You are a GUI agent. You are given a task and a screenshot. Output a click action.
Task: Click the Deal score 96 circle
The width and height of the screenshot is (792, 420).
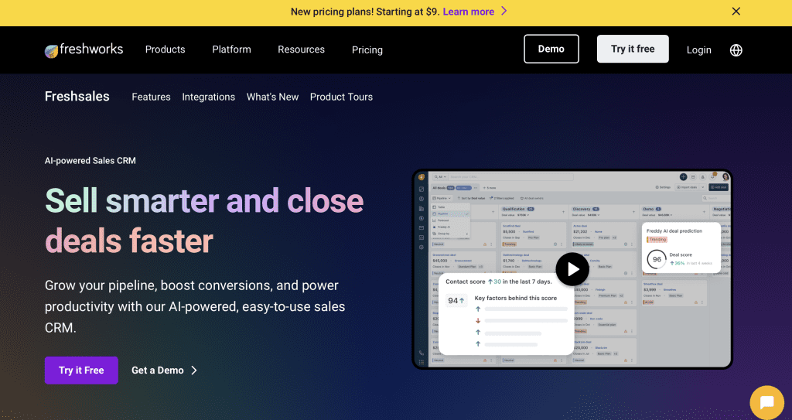pos(657,259)
